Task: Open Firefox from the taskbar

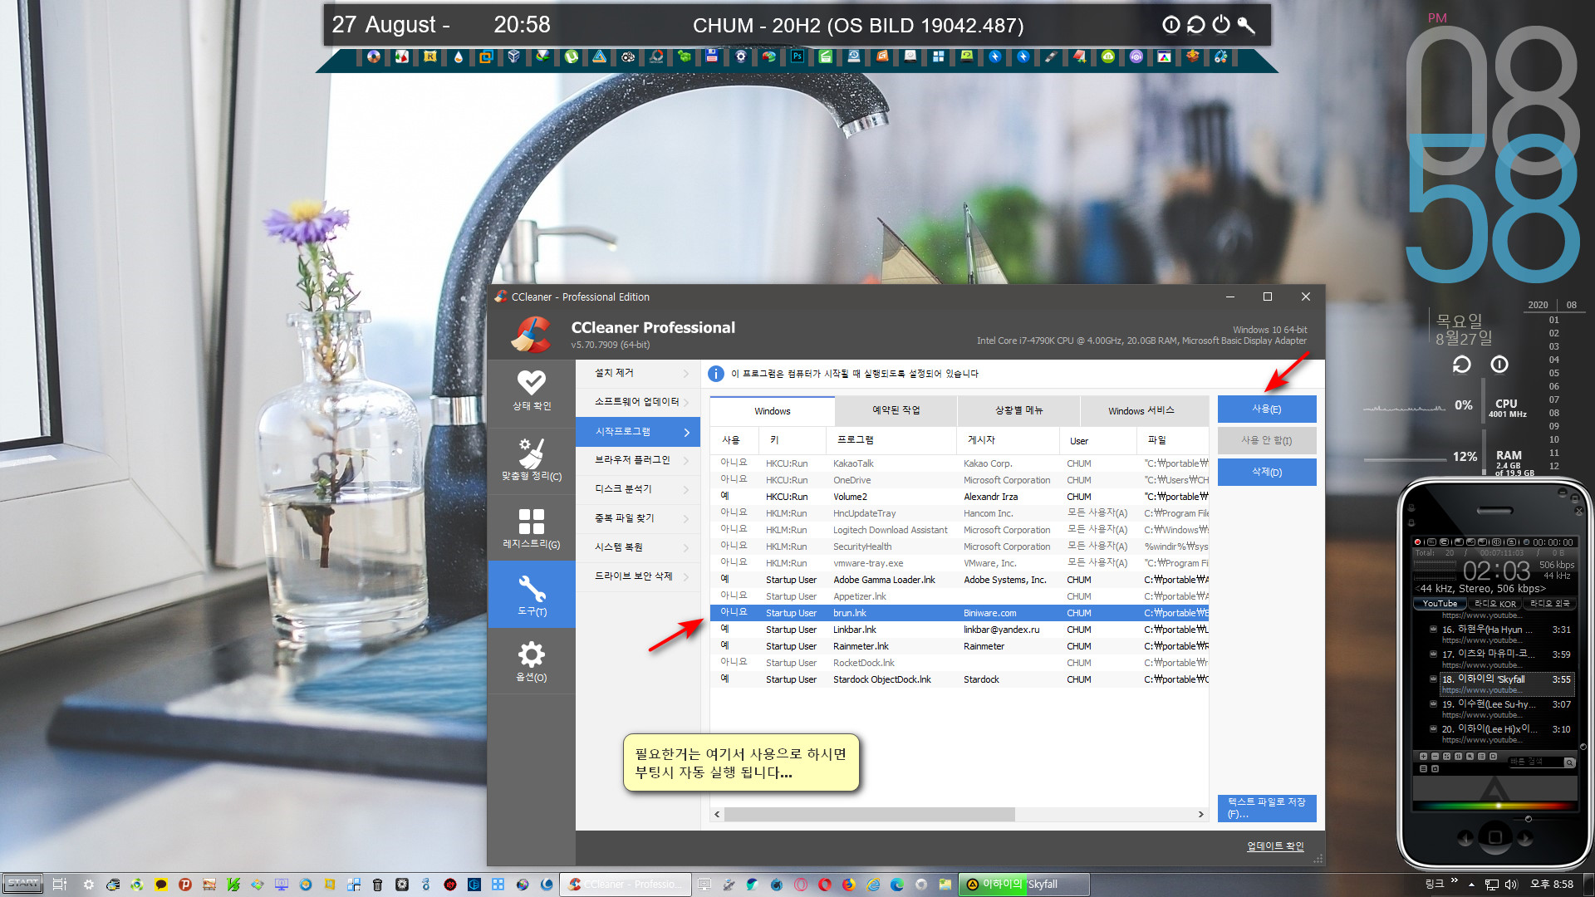Action: pos(848,885)
